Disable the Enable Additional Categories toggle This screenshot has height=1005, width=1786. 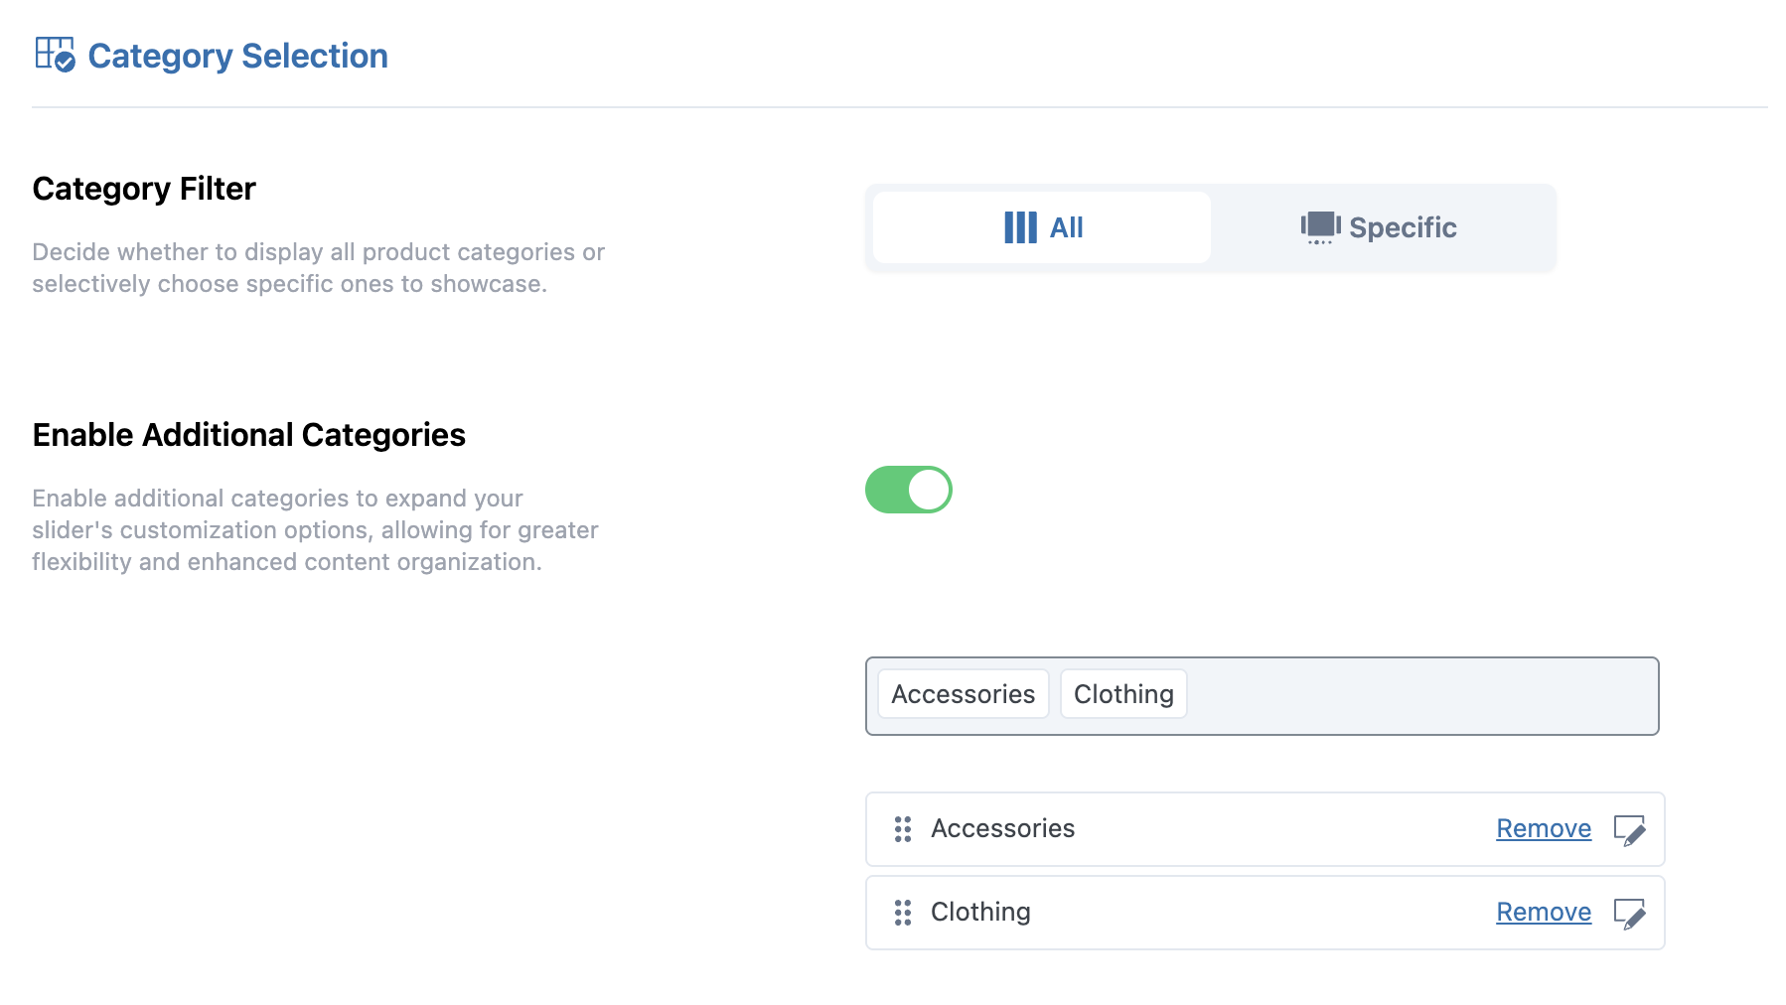point(908,490)
